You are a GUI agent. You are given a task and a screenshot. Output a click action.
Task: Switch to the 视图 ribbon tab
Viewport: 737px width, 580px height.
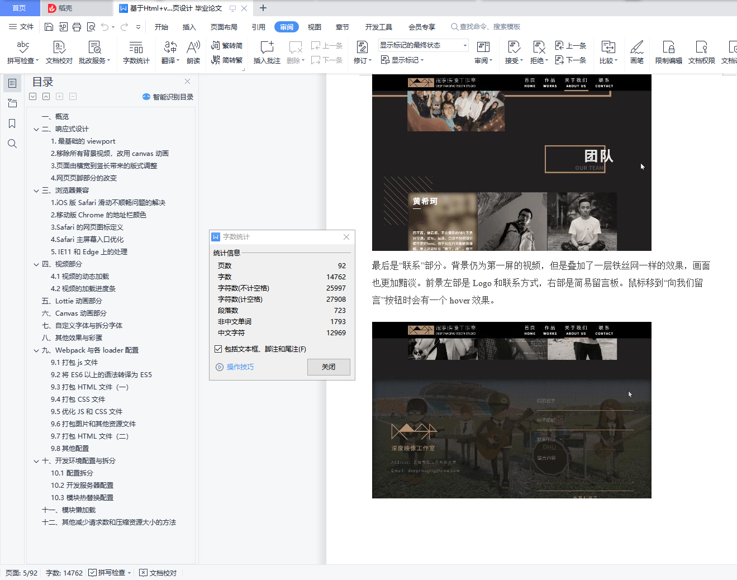(315, 27)
